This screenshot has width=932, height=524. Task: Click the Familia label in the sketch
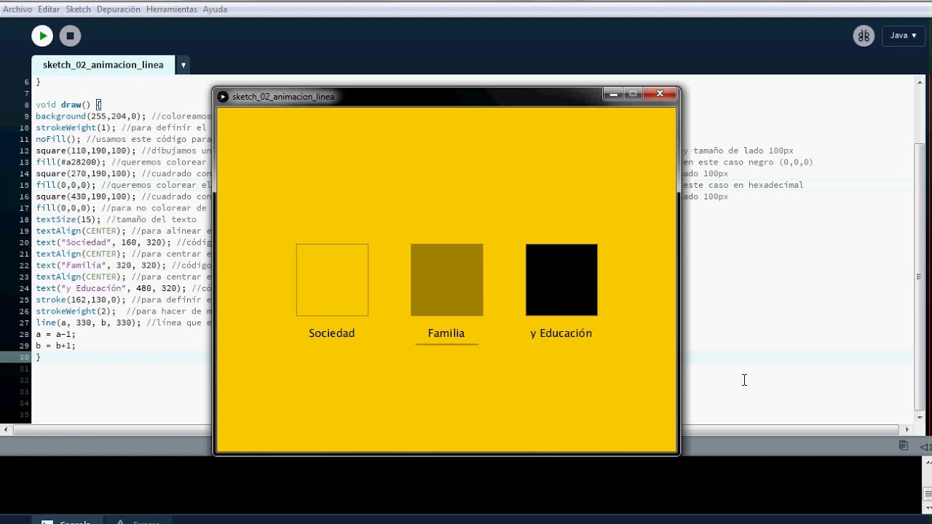(x=446, y=333)
